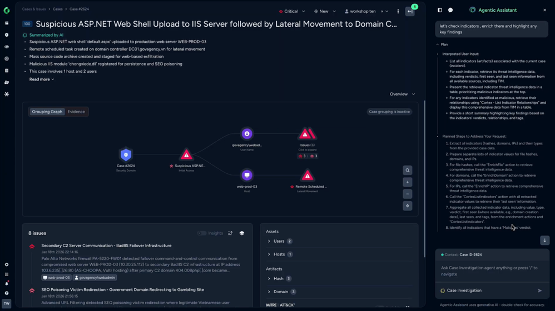This screenshot has height=311, width=555.
Task: Open the three-dot case options menu
Action: pos(398,11)
